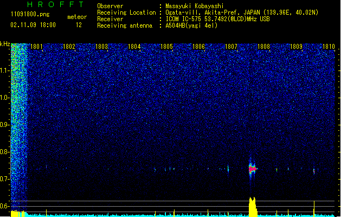Viewport: 341px width, 217px height.
Task: Click the strong red meteor echo near 1807
Action: coord(253,169)
